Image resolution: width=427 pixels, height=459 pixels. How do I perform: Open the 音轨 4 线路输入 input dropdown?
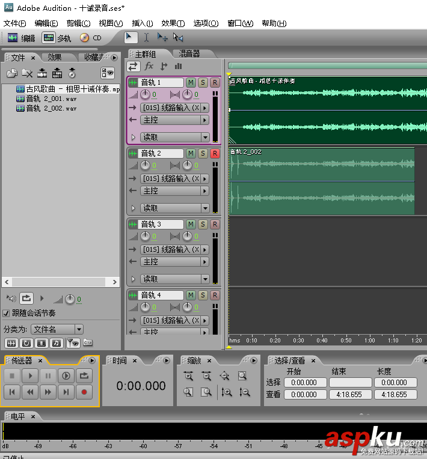(174, 320)
